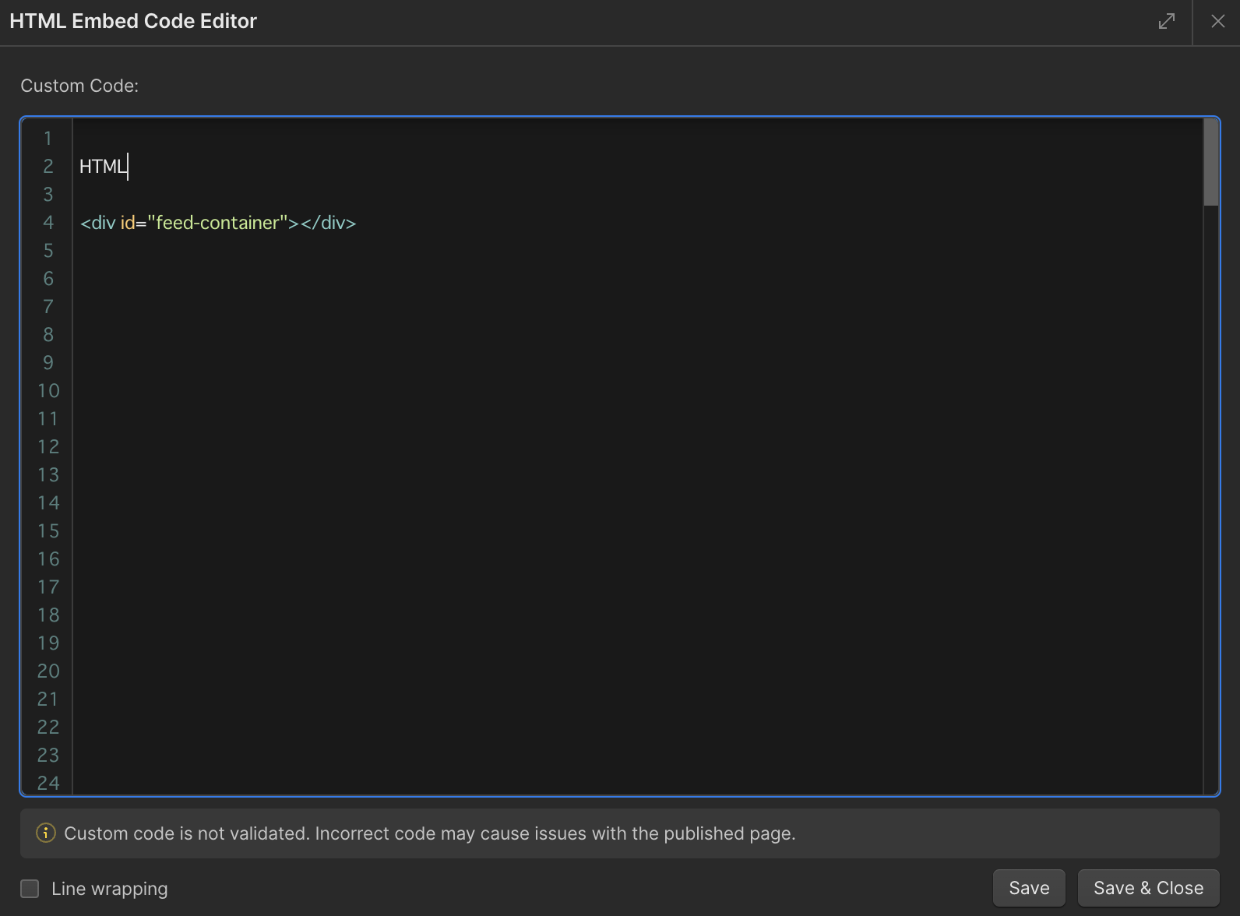Click the Custom Code label

[79, 86]
